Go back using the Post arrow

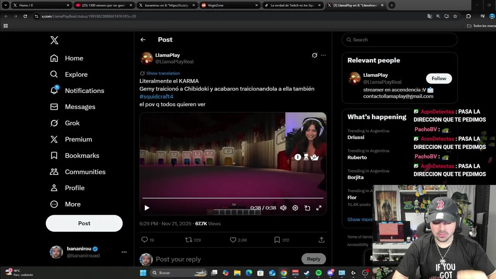pyautogui.click(x=143, y=40)
